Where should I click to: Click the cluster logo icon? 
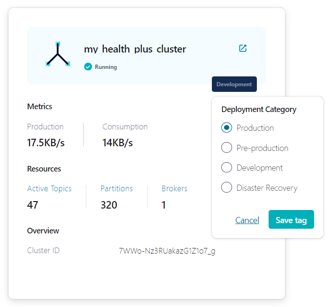(58, 54)
